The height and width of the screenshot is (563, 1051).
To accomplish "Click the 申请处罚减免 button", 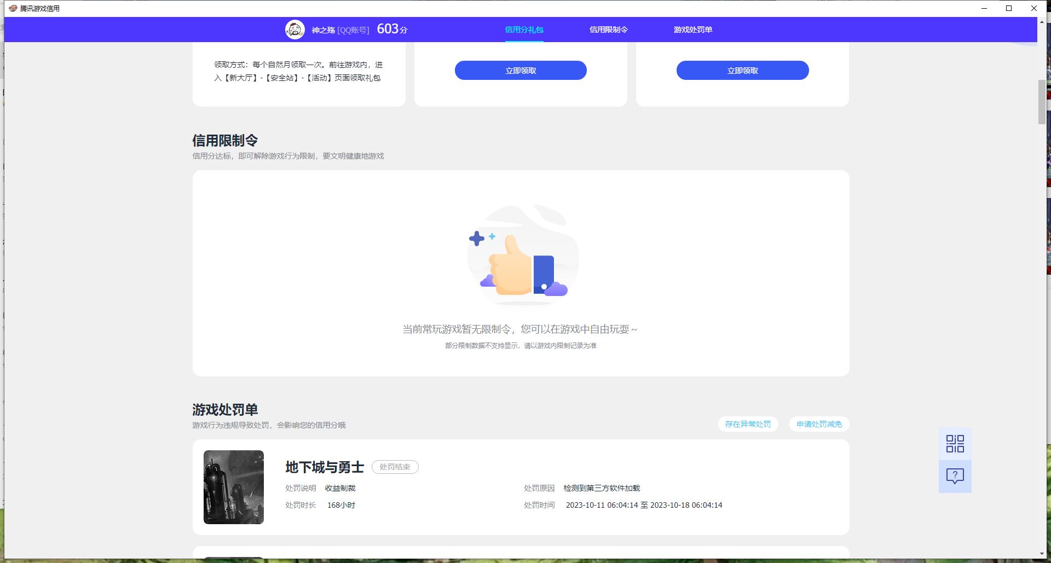I will (x=819, y=424).
